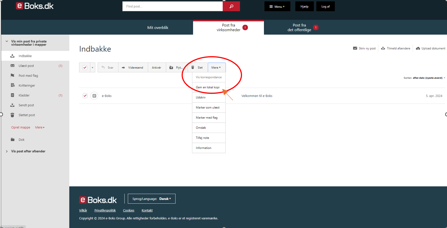This screenshot has height=228, width=447.
Task: Click the Slet delete button
Action: (x=197, y=68)
